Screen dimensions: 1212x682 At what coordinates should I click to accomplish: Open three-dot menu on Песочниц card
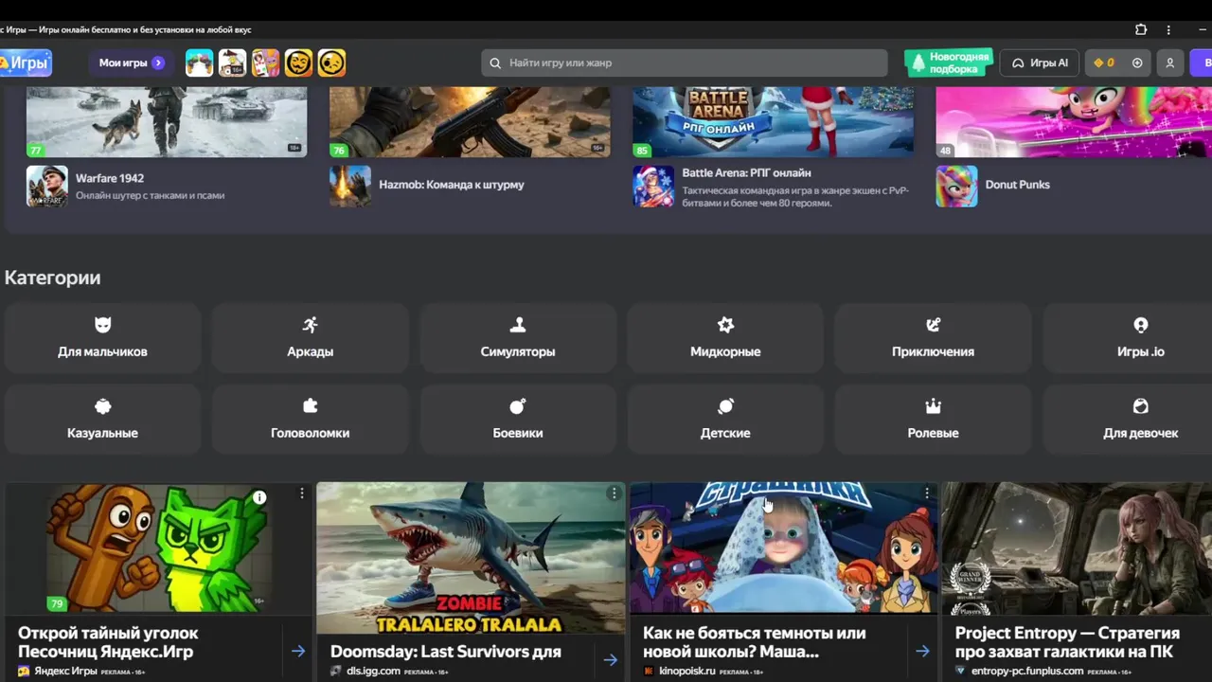coord(302,494)
